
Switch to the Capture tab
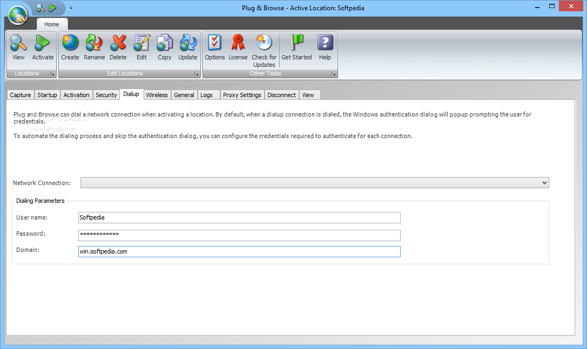(21, 95)
